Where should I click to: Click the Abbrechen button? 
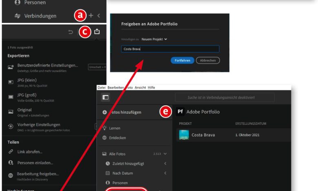[208, 61]
